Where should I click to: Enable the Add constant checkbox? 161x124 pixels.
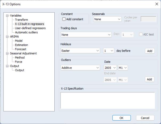coord(64,19)
